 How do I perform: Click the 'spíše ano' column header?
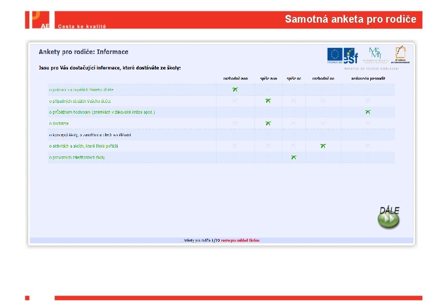pyautogui.click(x=268, y=79)
